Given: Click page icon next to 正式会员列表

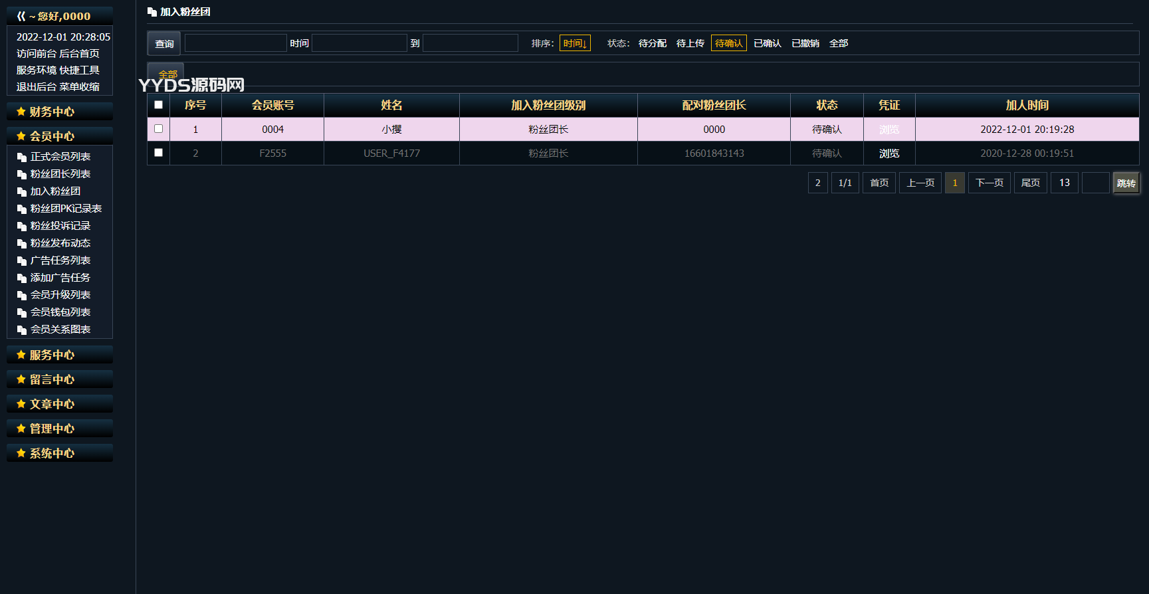Looking at the screenshot, I should point(22,157).
